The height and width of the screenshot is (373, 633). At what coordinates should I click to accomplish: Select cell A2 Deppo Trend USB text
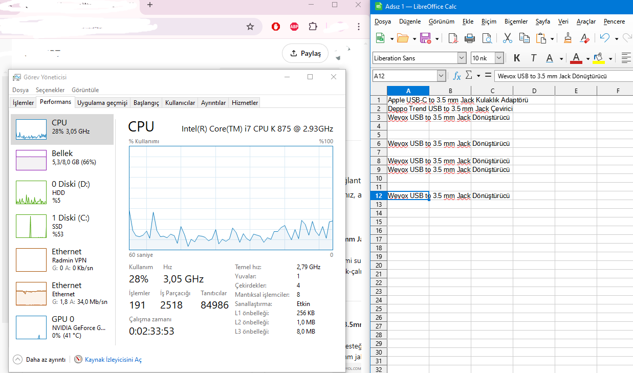pos(408,108)
